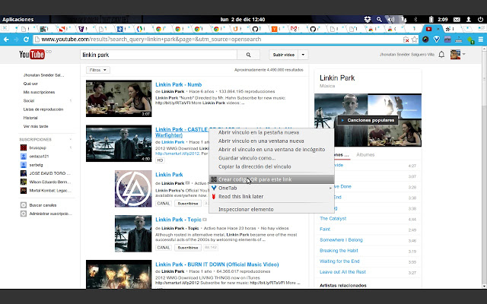Viewport: 487px width, 304px height.
Task: Open the Linkin Park - Topic channel link
Action: pyautogui.click(x=178, y=220)
